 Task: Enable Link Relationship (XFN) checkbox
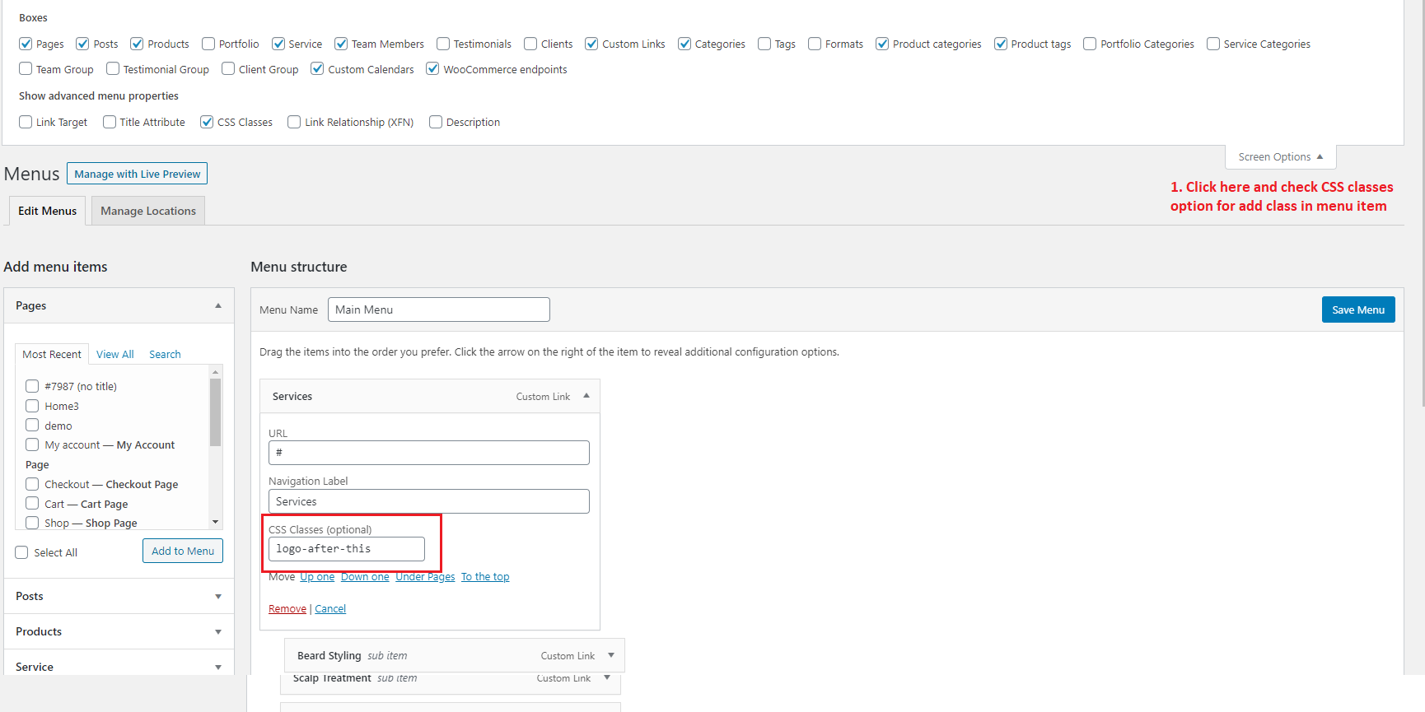pyautogui.click(x=294, y=122)
